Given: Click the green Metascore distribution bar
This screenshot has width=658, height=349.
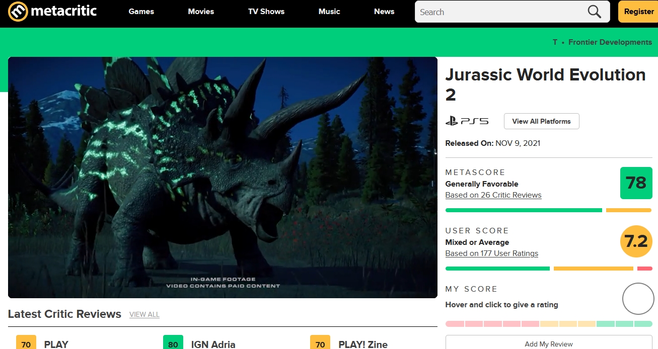Looking at the screenshot, I should coord(524,210).
